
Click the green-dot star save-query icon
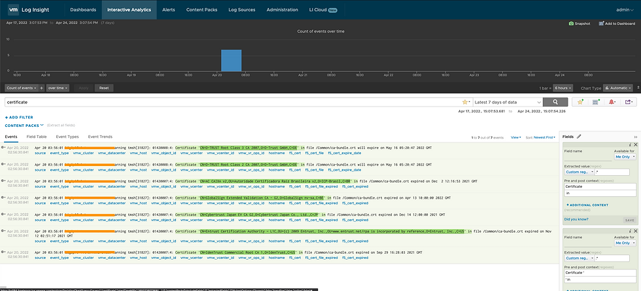(580, 102)
